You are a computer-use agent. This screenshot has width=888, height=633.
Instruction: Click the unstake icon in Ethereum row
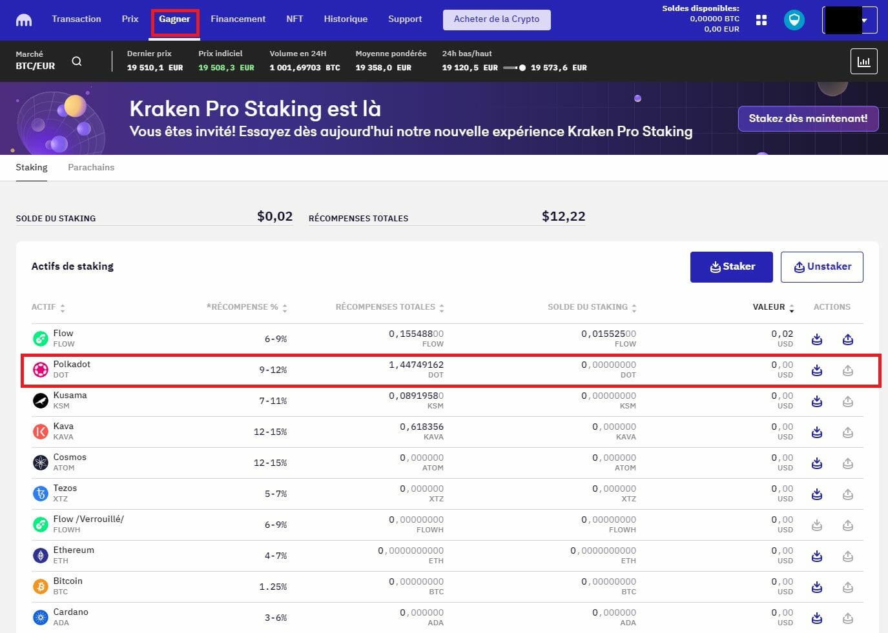(x=848, y=556)
